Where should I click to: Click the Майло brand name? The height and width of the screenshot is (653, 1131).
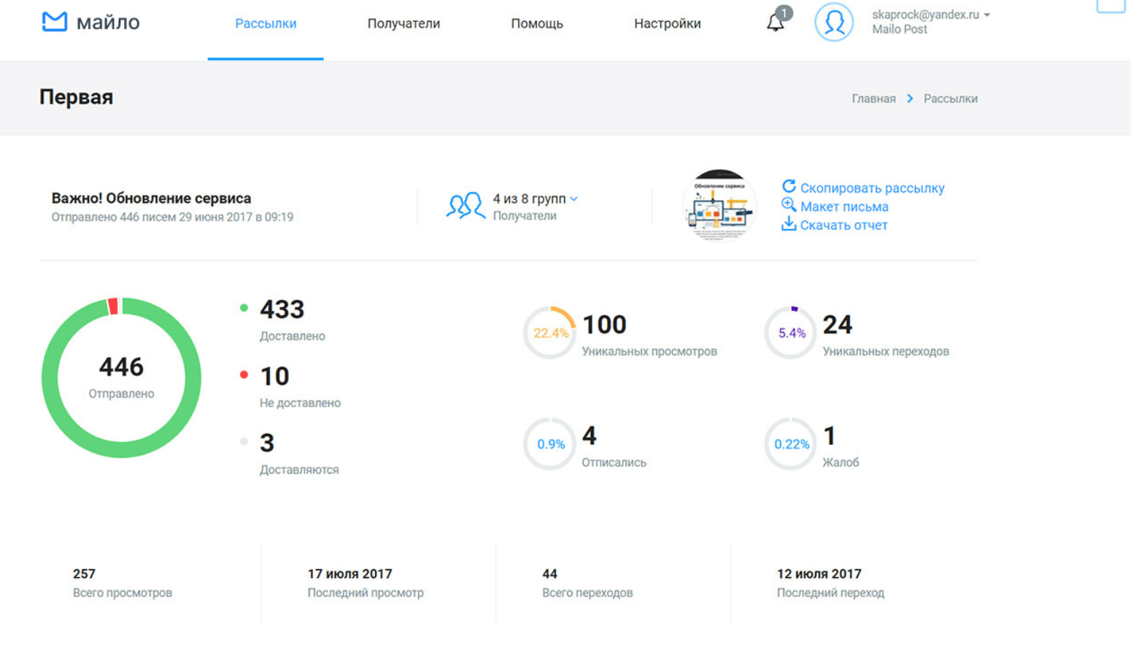pyautogui.click(x=108, y=23)
